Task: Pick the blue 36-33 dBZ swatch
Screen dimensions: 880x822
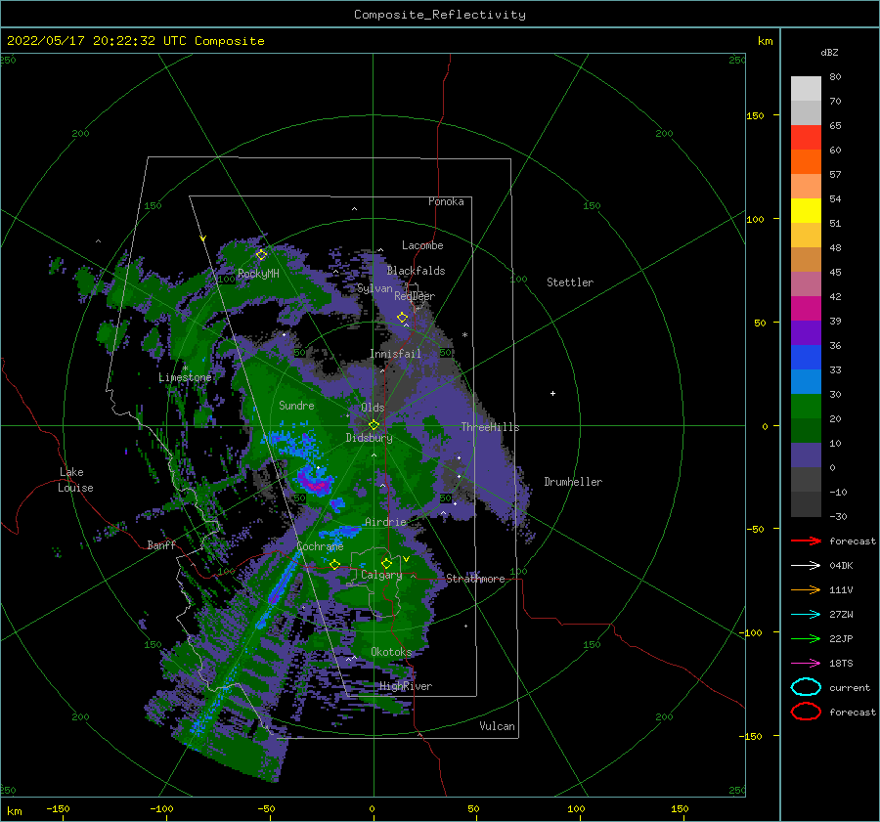Action: coord(806,358)
